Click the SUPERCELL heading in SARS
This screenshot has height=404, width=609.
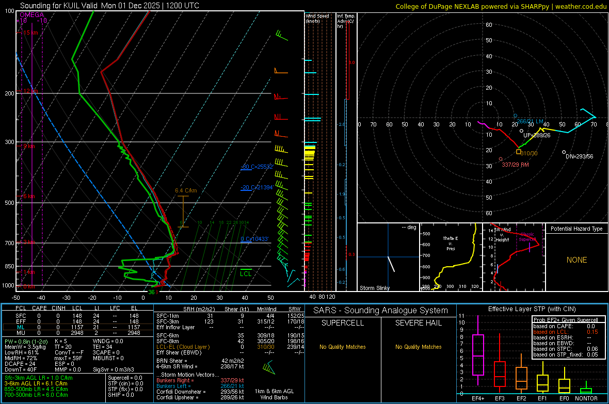(343, 323)
